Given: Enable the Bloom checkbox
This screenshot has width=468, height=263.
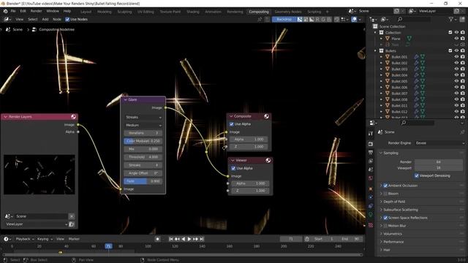Looking at the screenshot, I should [385, 194].
